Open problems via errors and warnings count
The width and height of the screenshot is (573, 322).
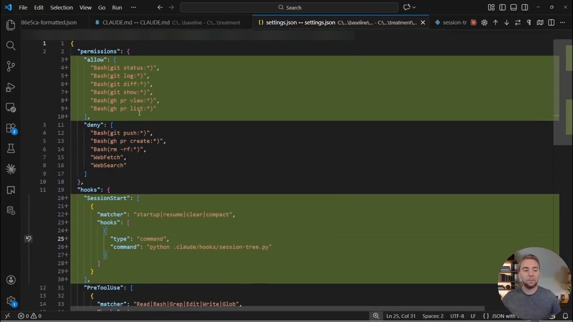pyautogui.click(x=30, y=316)
